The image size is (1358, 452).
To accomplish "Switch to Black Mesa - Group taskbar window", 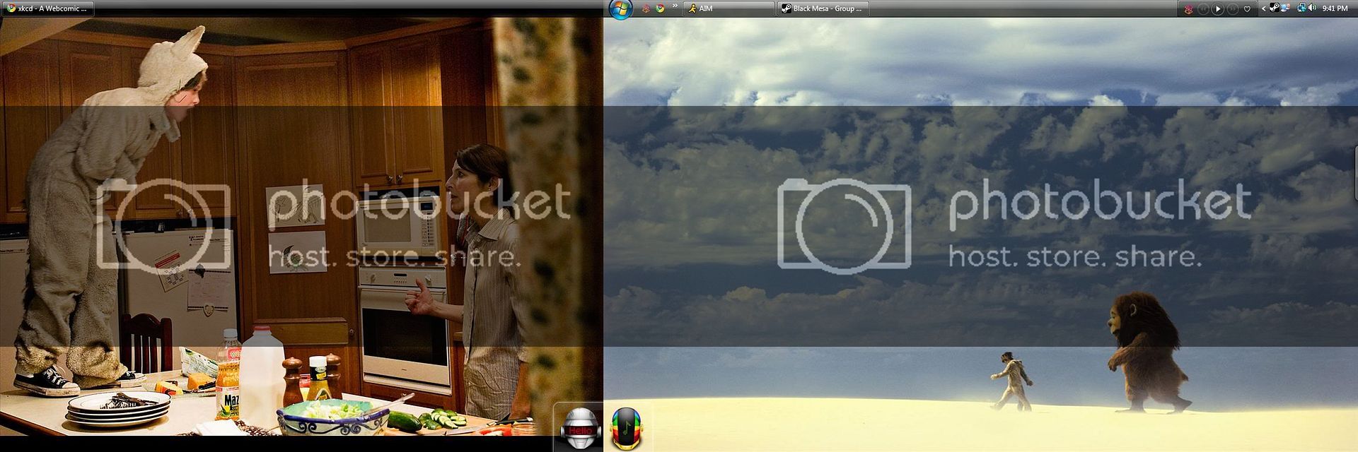I will point(823,8).
